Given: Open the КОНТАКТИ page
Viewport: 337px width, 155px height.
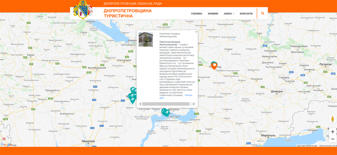Looking at the screenshot, I should 246,13.
